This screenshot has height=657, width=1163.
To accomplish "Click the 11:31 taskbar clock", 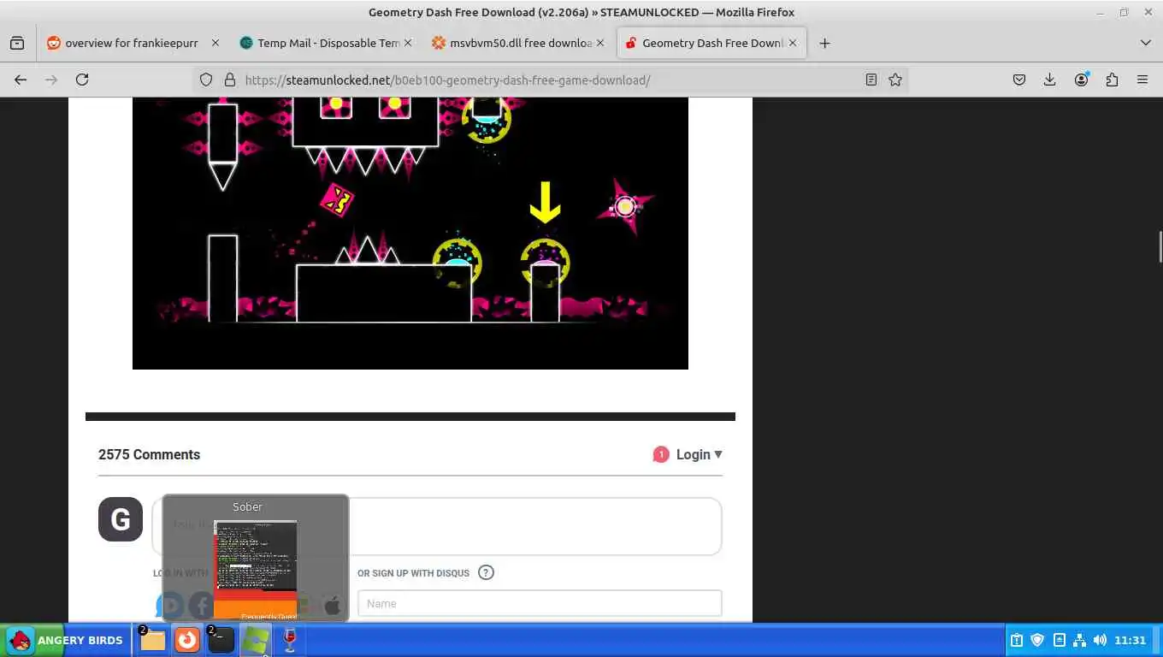I will click(x=1131, y=640).
